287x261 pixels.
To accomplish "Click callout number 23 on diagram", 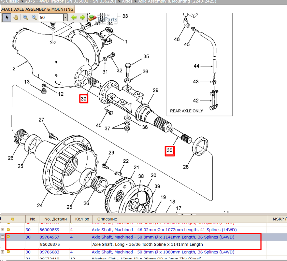I will click(x=111, y=153).
